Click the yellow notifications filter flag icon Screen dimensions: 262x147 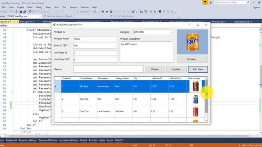tap(205, 2)
